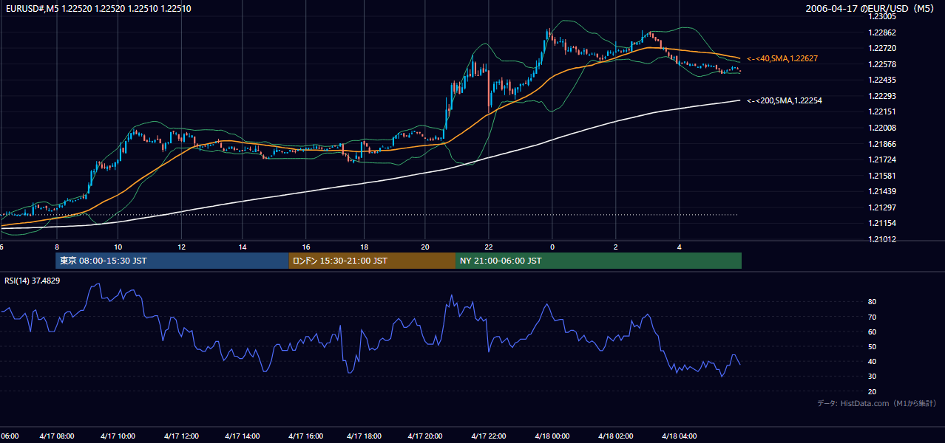Viewport: 945px width, 443px height.
Task: Click price axis value 1.21581
Action: pos(882,176)
